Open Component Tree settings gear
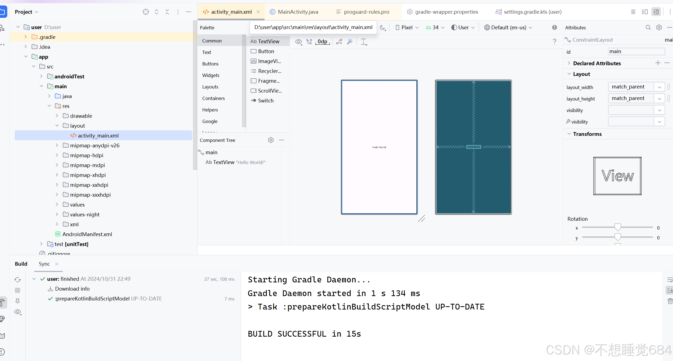Image resolution: width=673 pixels, height=361 pixels. (271, 140)
